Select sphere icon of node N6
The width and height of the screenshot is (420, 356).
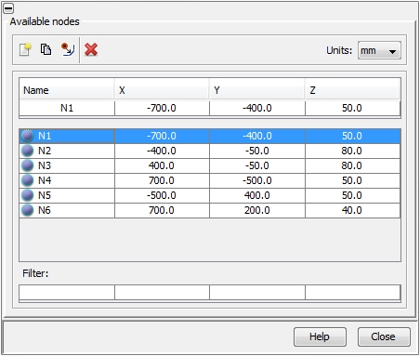[x=27, y=210]
